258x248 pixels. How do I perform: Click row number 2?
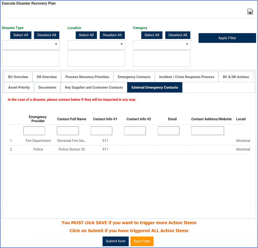coord(11,149)
